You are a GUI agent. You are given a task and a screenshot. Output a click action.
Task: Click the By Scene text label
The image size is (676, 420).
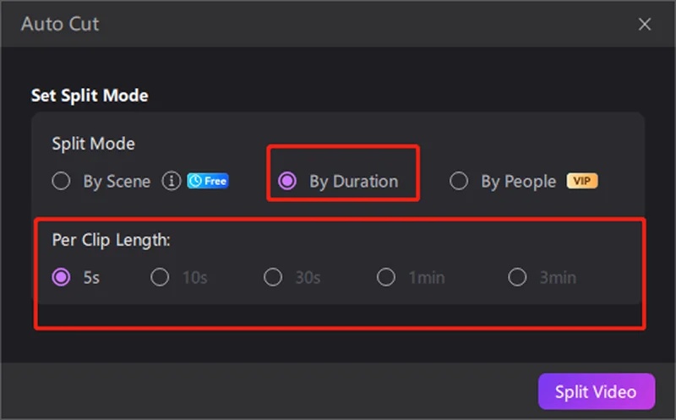pos(117,181)
